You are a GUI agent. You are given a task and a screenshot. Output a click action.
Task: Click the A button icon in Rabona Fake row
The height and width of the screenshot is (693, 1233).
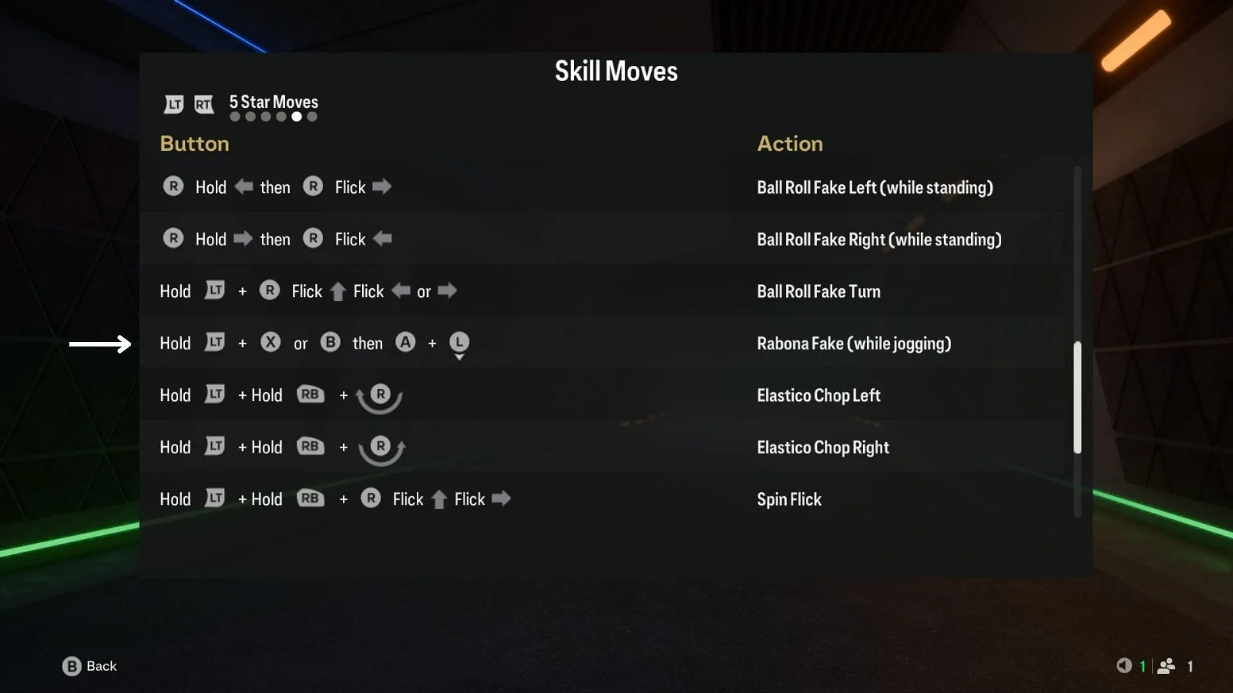click(x=406, y=342)
